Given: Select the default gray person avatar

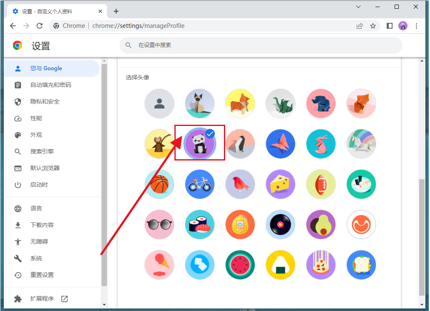Looking at the screenshot, I should click(x=159, y=104).
